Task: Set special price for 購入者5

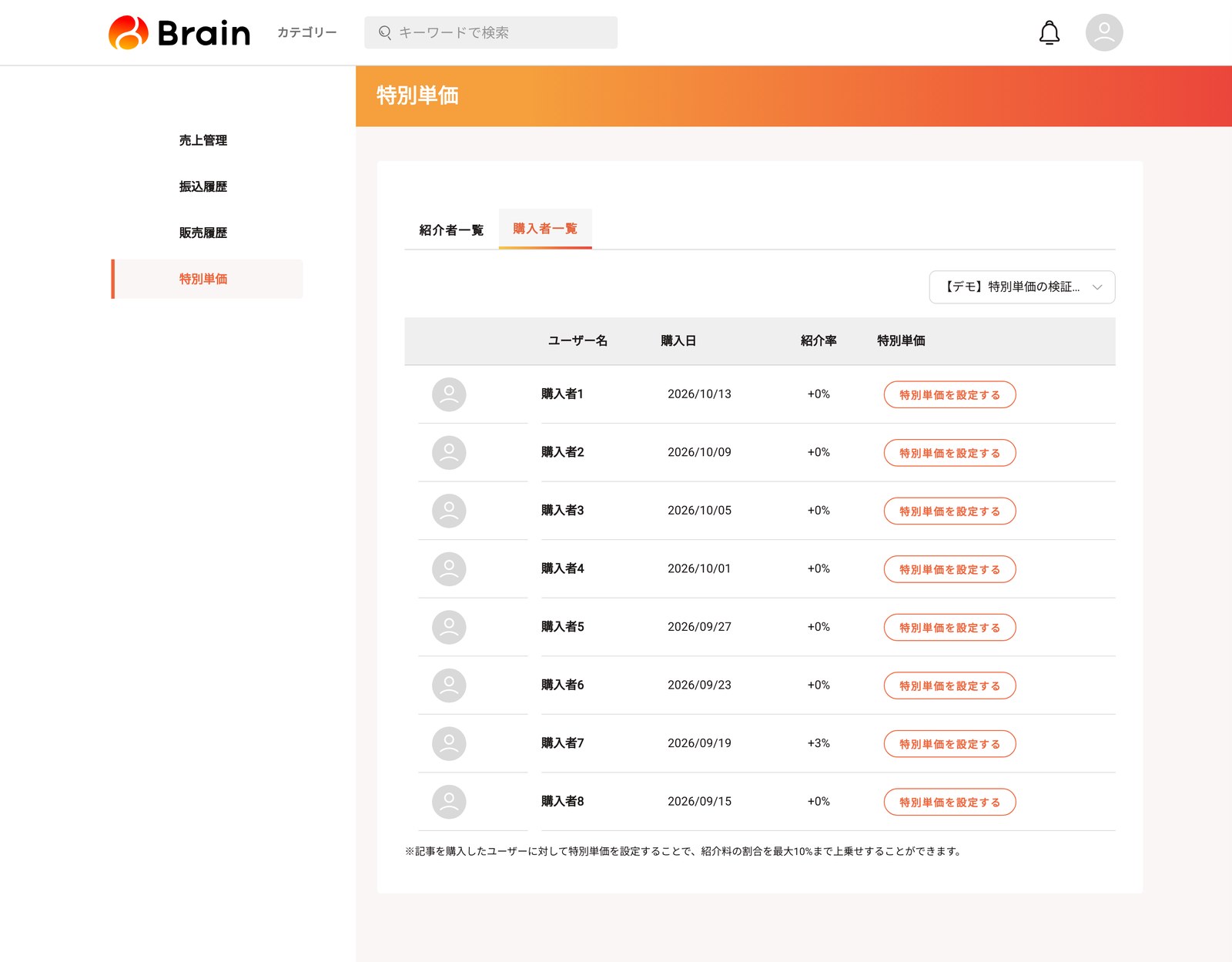Action: coord(949,627)
